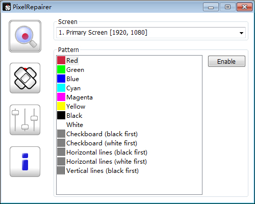Click the Enable button

pyautogui.click(x=226, y=61)
